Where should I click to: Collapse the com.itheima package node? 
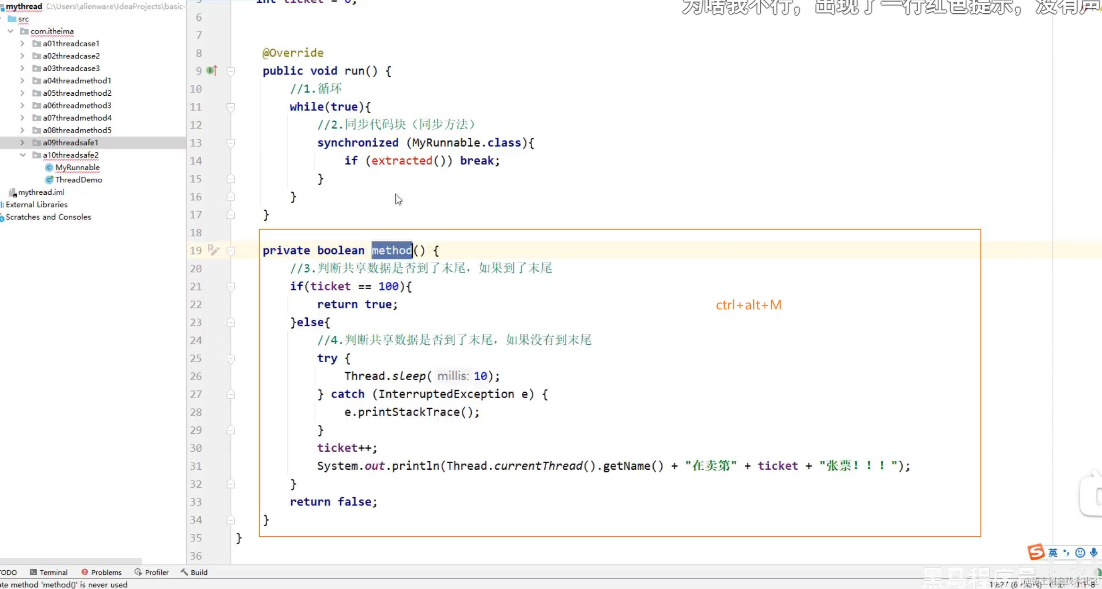[10, 31]
